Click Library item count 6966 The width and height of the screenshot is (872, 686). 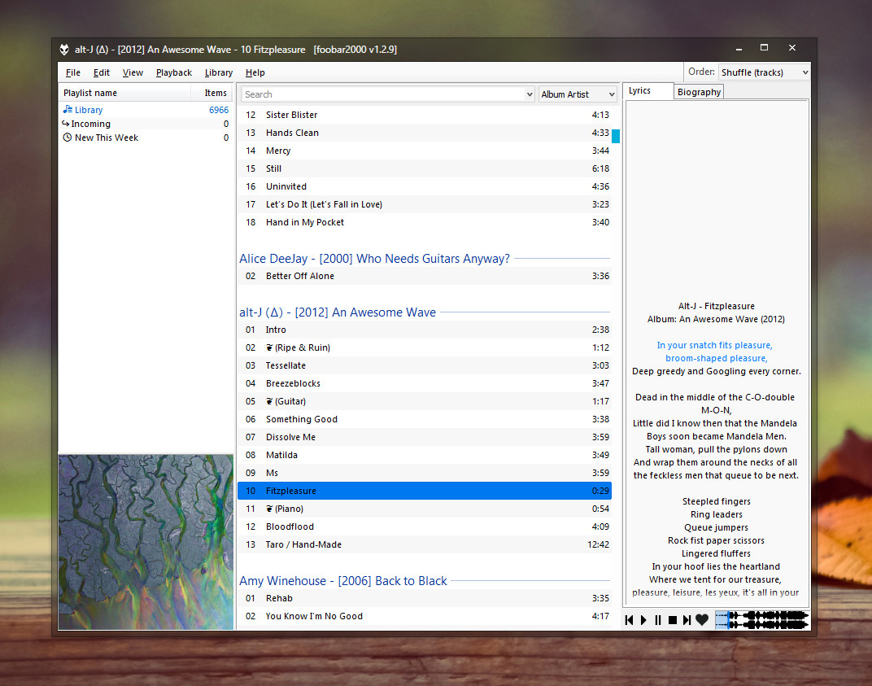[x=219, y=110]
